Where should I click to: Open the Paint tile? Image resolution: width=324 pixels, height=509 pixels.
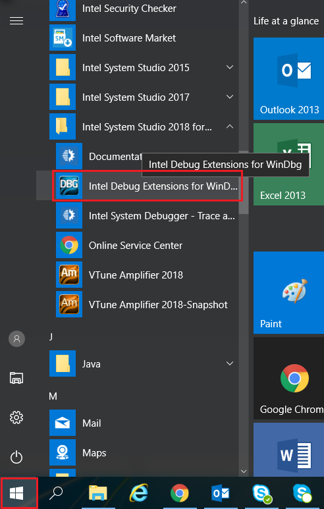(288, 292)
